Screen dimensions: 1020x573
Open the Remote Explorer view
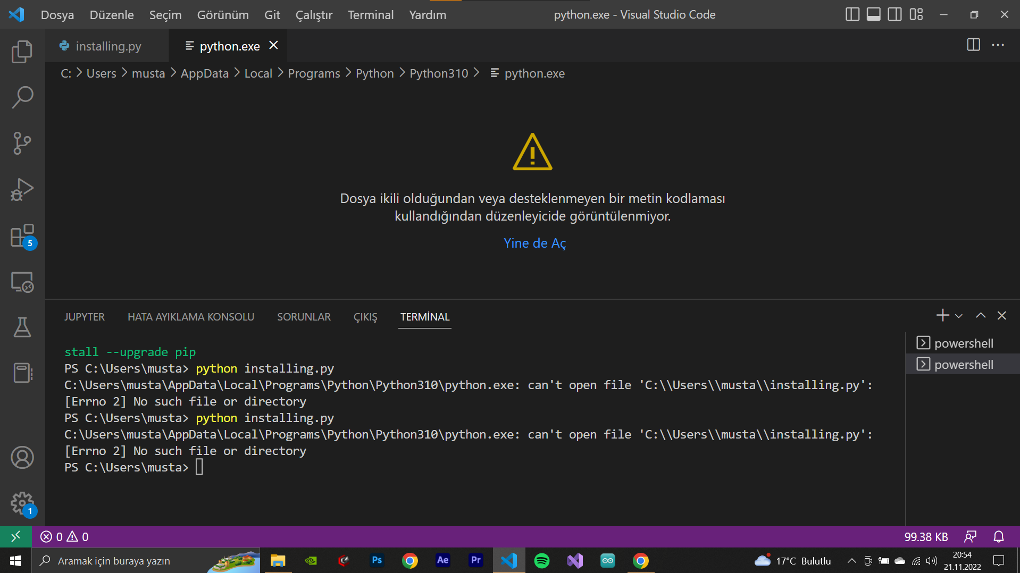click(22, 282)
